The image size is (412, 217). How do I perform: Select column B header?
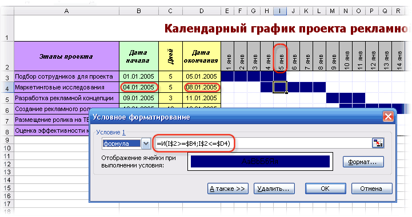(x=139, y=11)
